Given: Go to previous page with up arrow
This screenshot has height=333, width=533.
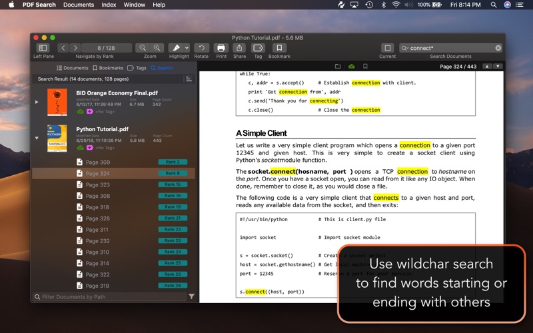Looking at the screenshot, I should [x=487, y=66].
